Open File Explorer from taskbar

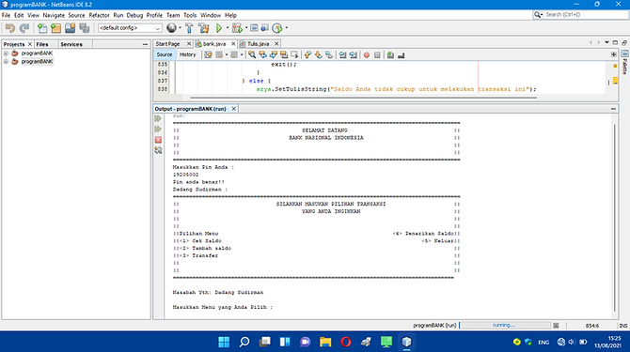tap(325, 342)
